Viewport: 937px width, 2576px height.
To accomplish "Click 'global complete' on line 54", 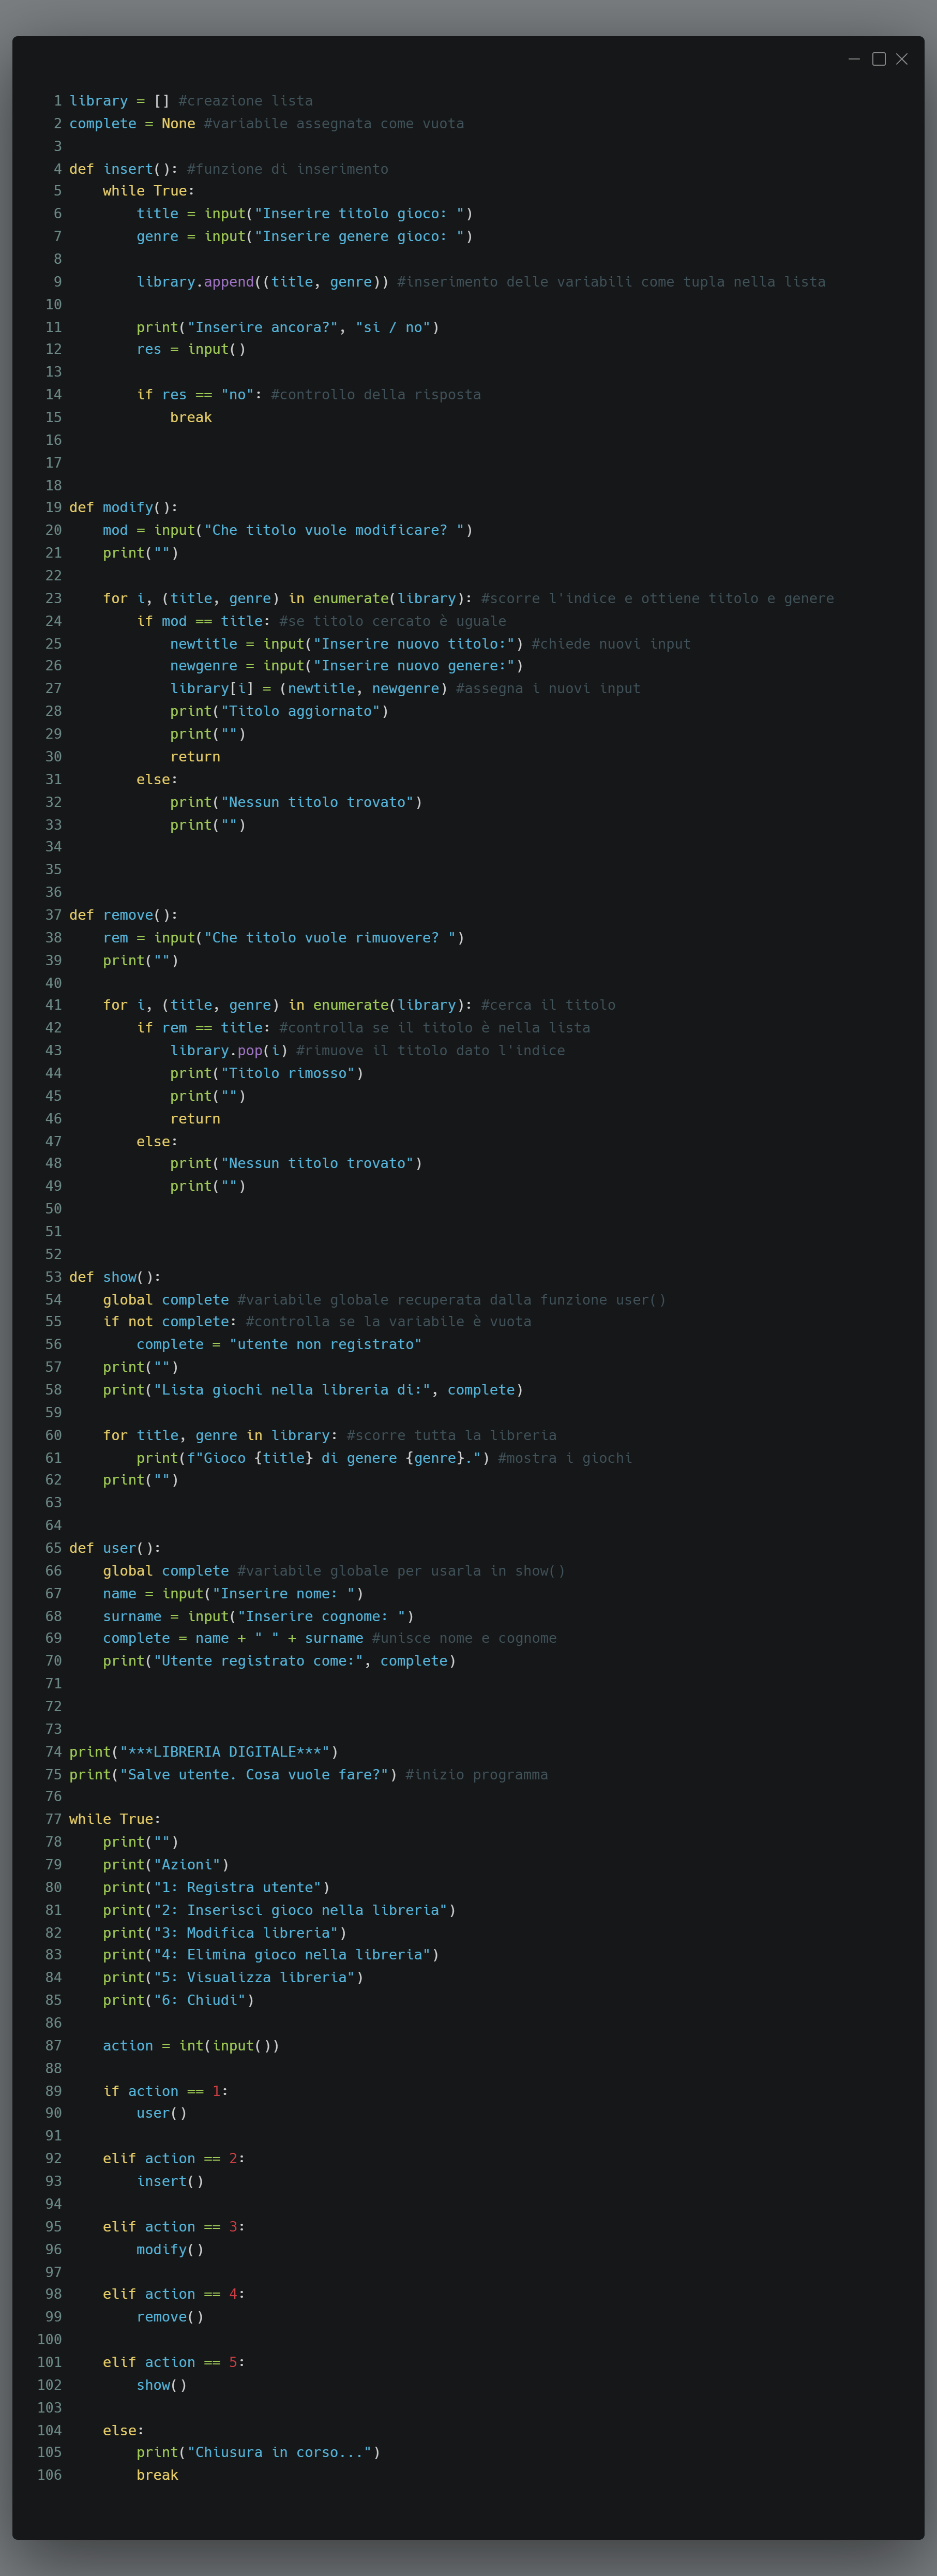I will pos(166,1300).
